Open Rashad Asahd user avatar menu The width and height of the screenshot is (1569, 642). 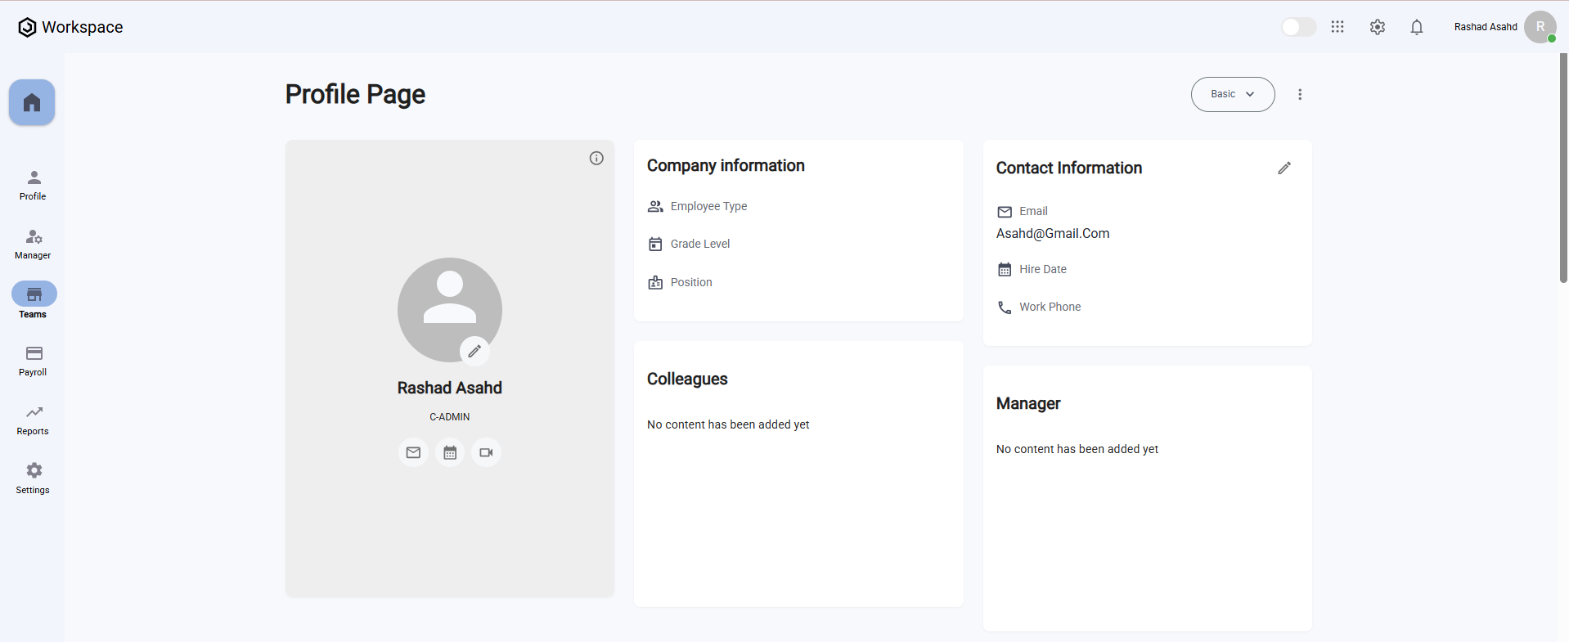[1540, 27]
